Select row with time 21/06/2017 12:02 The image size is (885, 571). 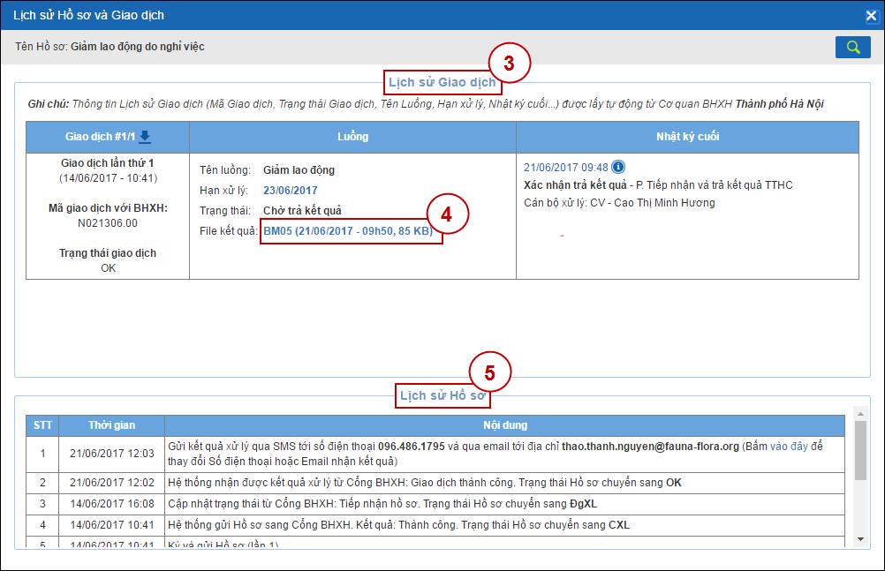(x=435, y=483)
